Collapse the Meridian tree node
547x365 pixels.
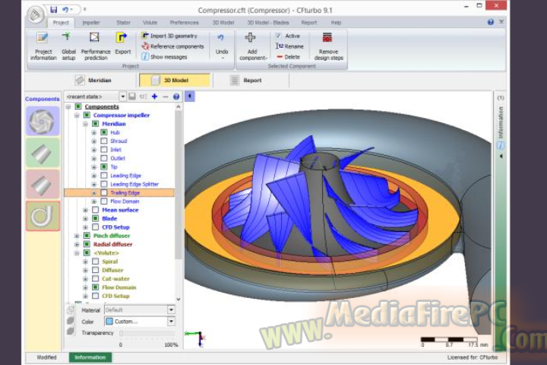click(85, 124)
